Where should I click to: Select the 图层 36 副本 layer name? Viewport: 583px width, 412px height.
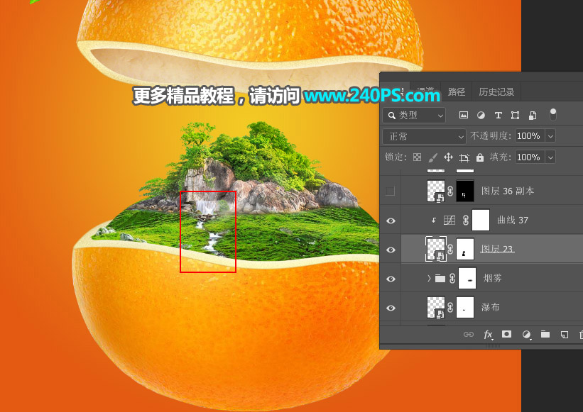point(508,191)
